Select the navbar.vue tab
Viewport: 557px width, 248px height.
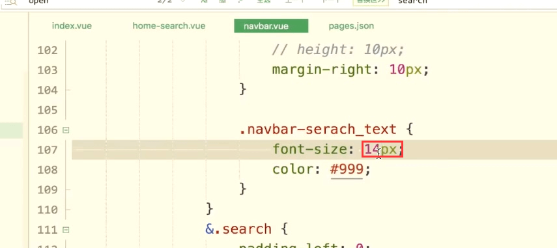tap(271, 26)
